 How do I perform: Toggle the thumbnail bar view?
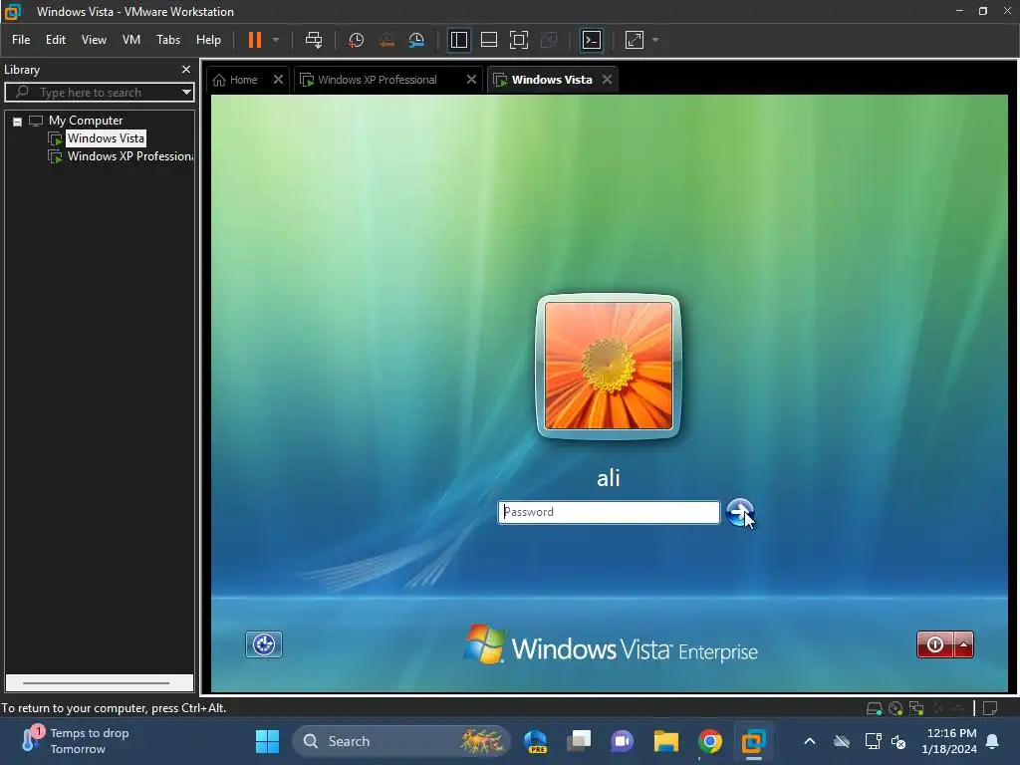pyautogui.click(x=488, y=40)
